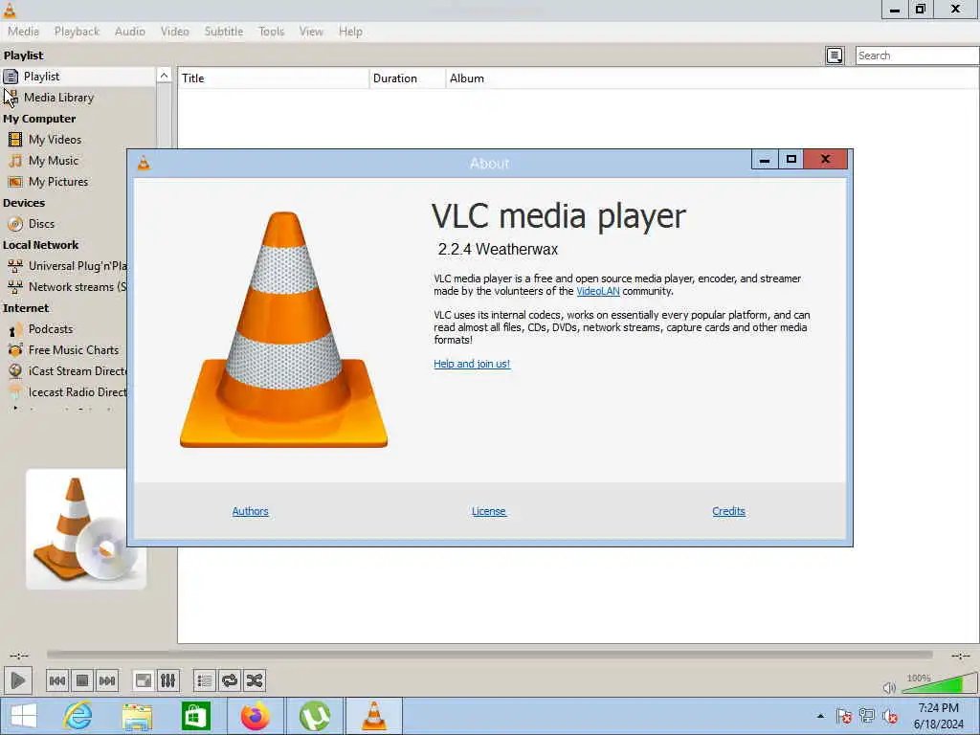Stop playback with the stop button
Image resolution: width=980 pixels, height=735 pixels.
(82, 680)
